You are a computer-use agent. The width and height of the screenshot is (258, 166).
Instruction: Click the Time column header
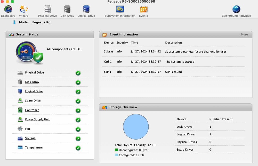tap(134, 43)
